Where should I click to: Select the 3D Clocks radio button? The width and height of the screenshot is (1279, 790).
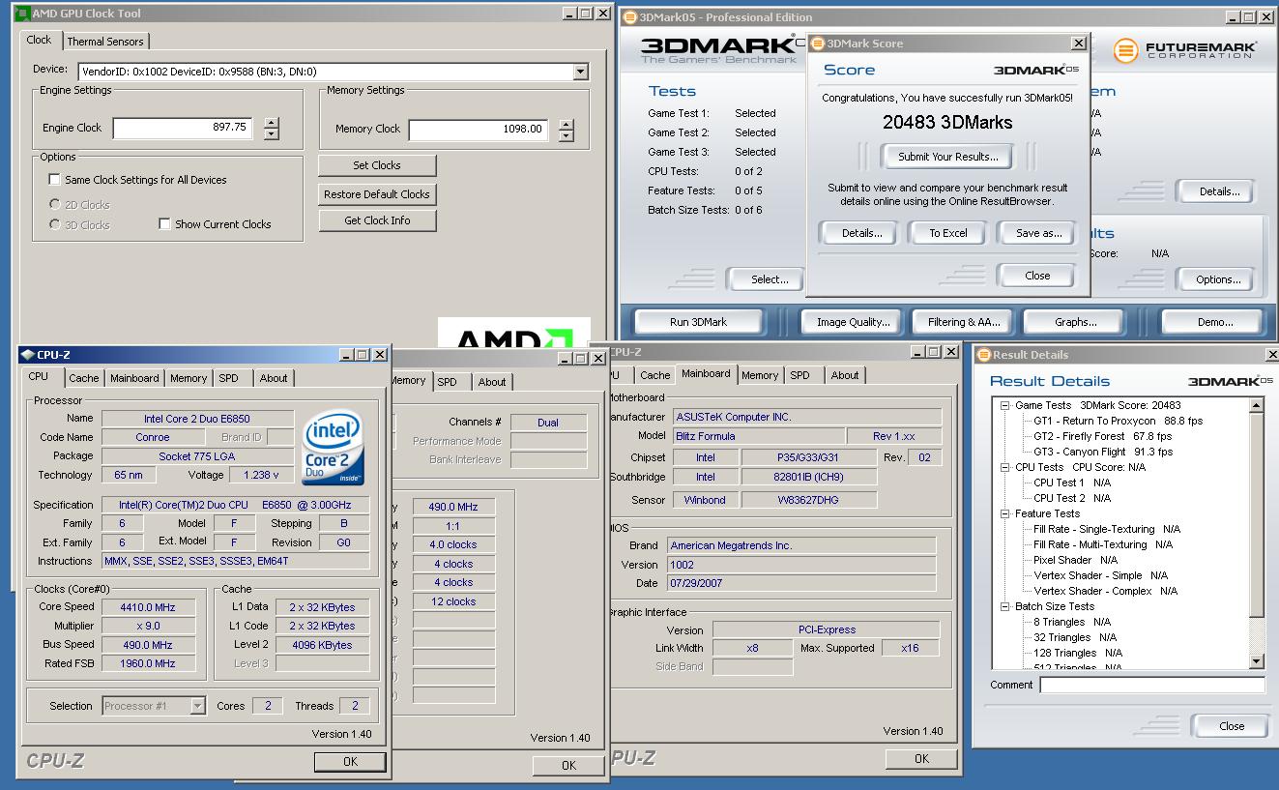(54, 224)
